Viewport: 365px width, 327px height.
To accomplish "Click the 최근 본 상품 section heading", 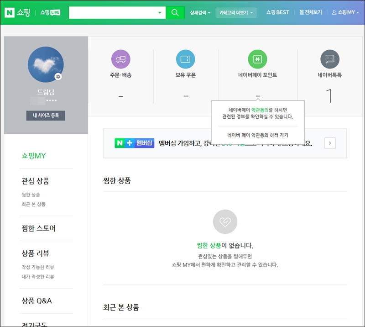I will [x=121, y=307].
